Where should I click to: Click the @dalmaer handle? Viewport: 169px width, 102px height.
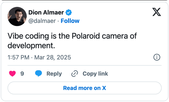42,21
